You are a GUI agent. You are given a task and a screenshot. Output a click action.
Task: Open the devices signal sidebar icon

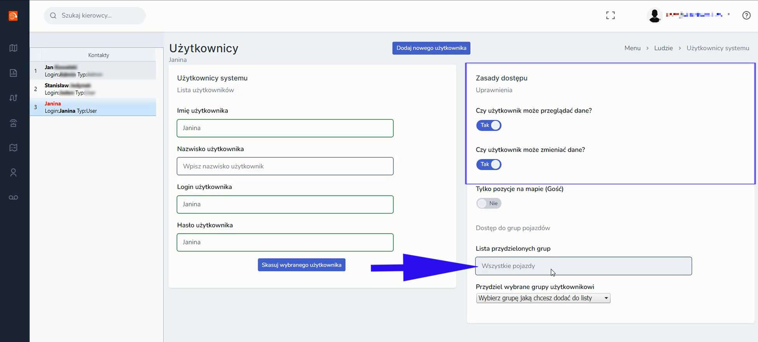click(x=13, y=123)
